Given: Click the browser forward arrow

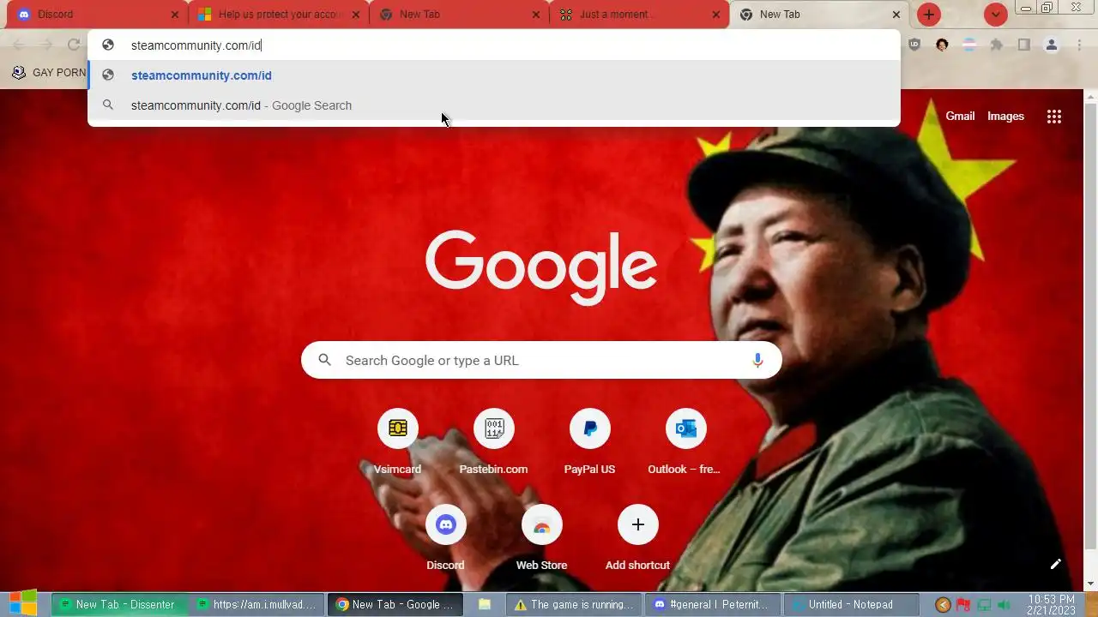Looking at the screenshot, I should (46, 45).
